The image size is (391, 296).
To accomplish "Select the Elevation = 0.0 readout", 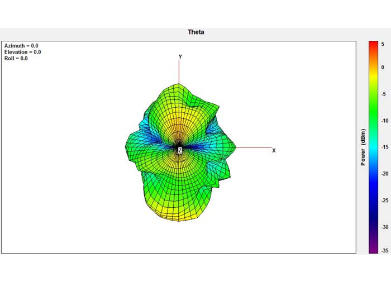I will tap(22, 52).
